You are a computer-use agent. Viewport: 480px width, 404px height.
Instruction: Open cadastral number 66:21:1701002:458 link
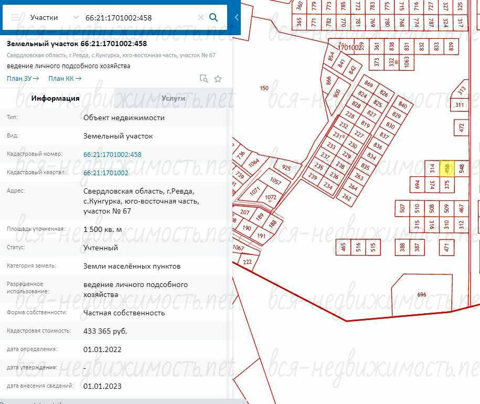[112, 155]
